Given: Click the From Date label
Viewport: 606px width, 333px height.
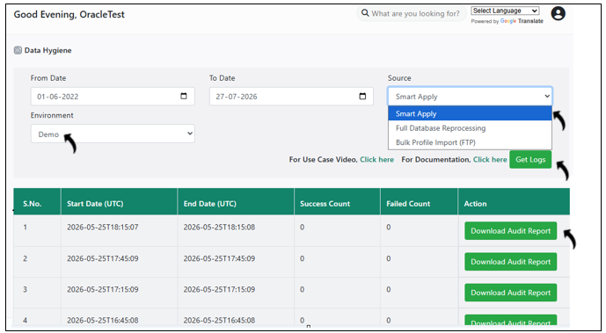Looking at the screenshot, I should coord(48,78).
